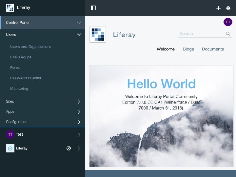Click the Liferay title in sidebar header
Image resolution: width=236 pixels, height=177 pixels.
pyautogui.click(x=24, y=8)
